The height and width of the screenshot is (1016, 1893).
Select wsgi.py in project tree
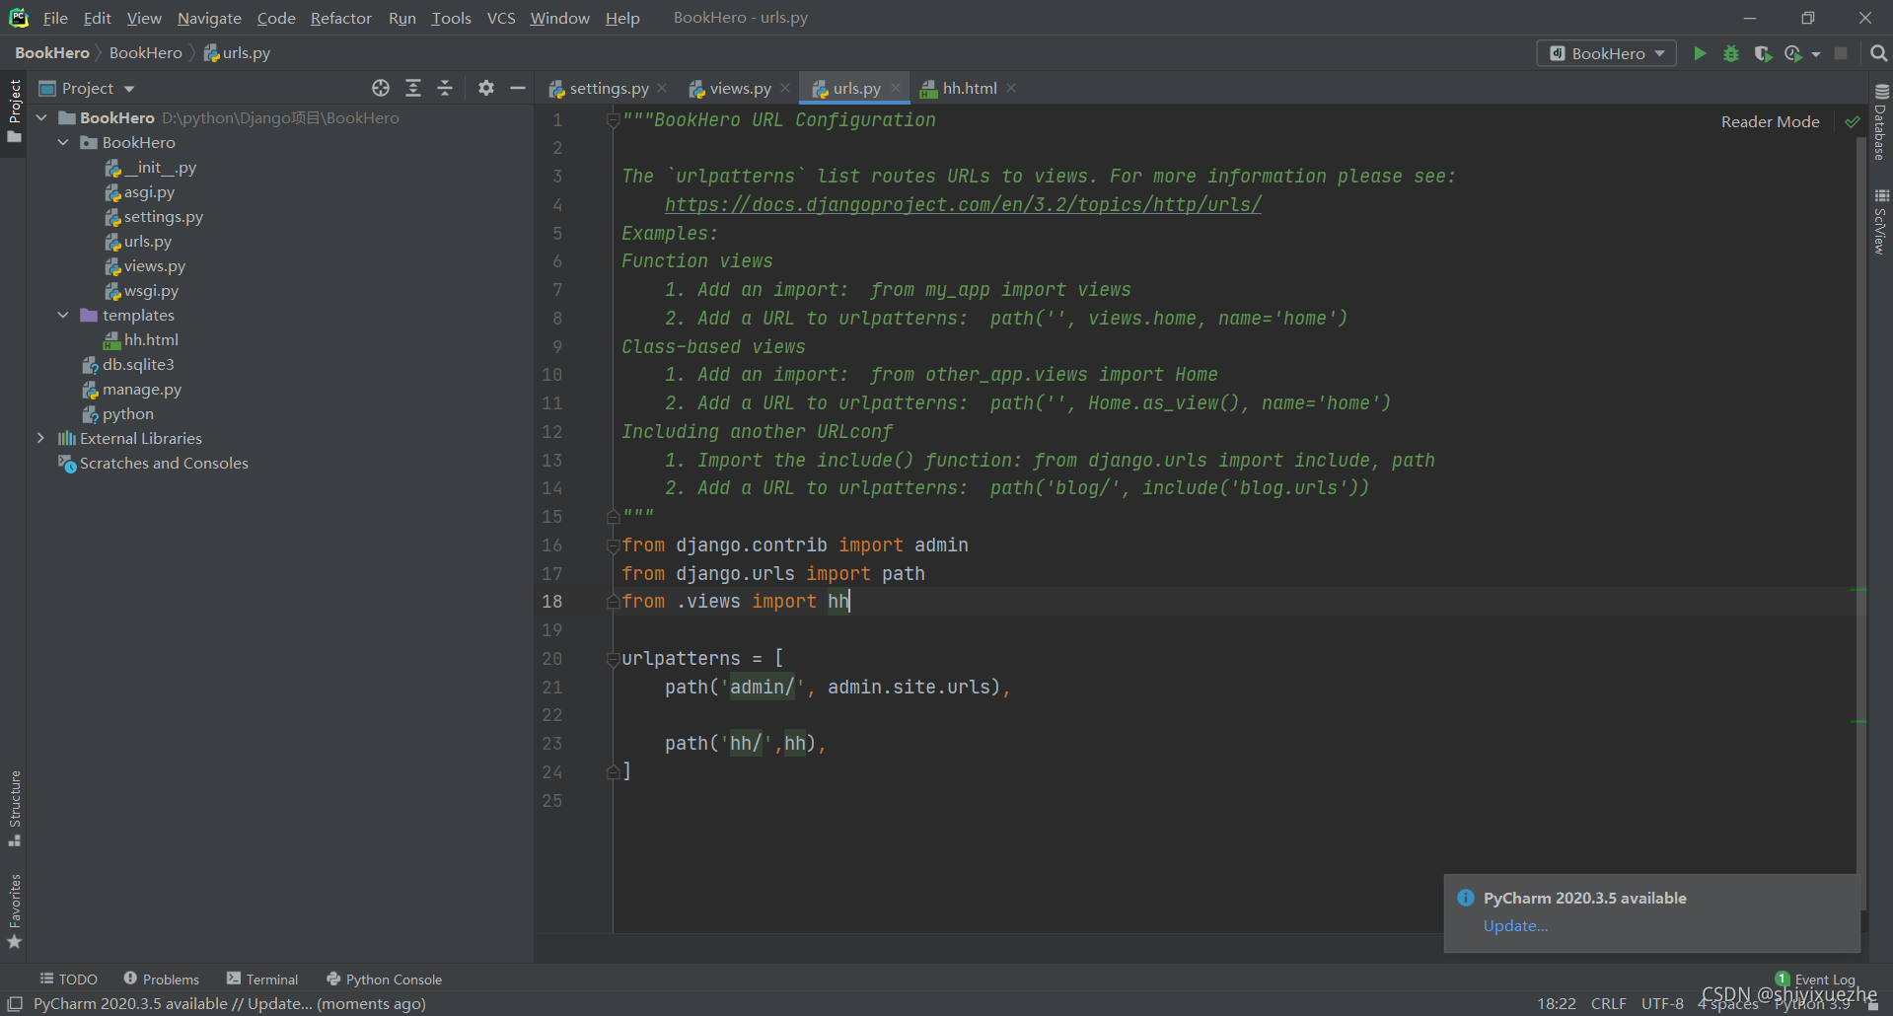151,290
